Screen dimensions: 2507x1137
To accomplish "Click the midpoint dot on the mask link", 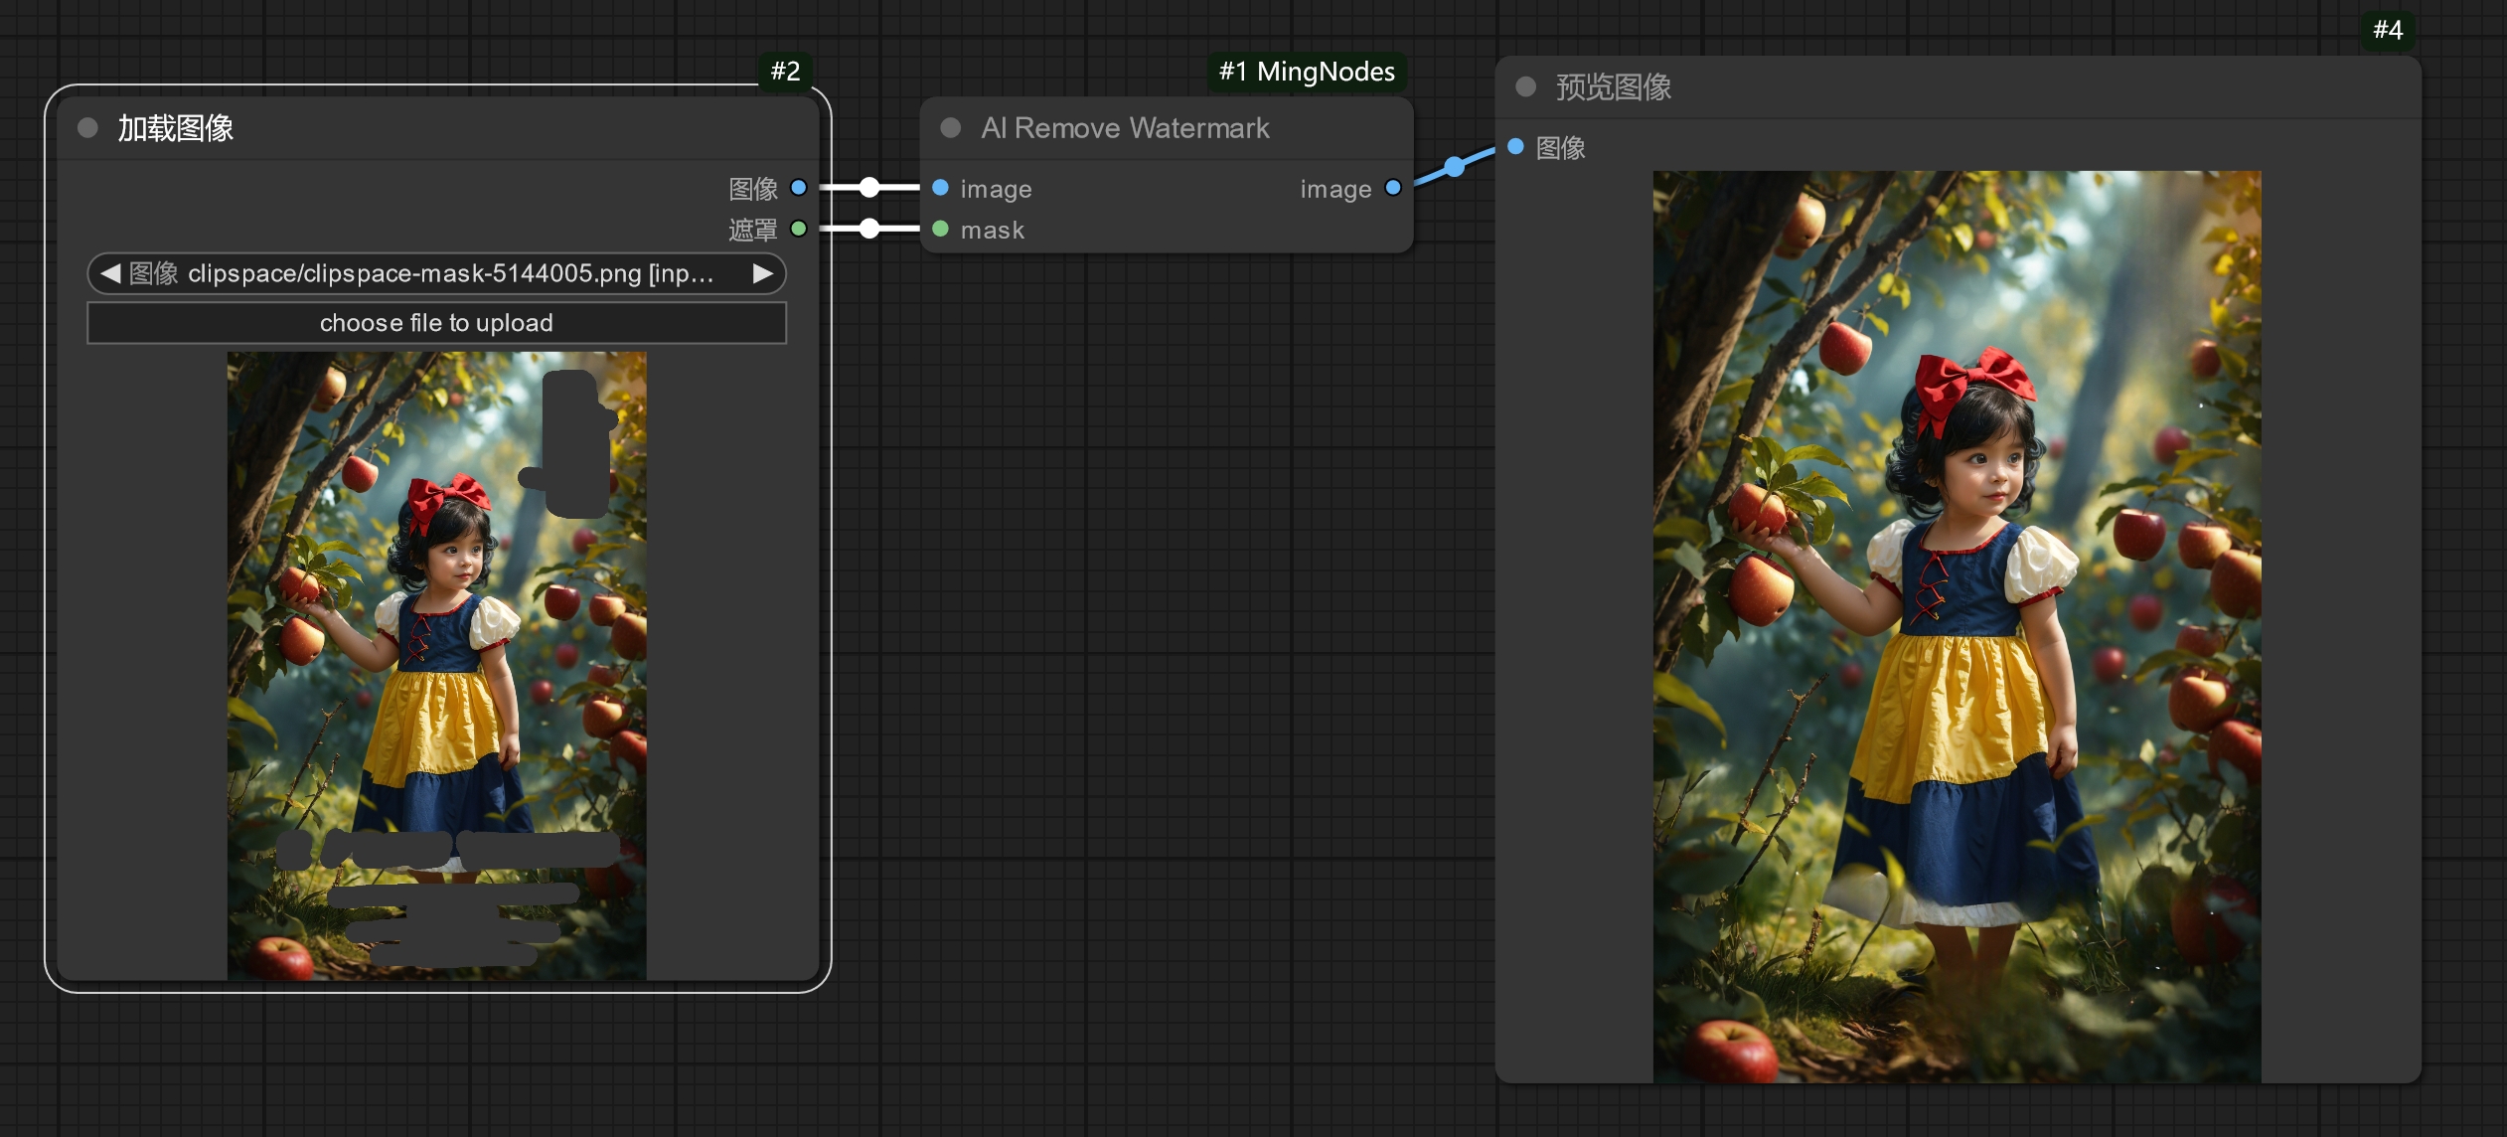I will pos(869,229).
